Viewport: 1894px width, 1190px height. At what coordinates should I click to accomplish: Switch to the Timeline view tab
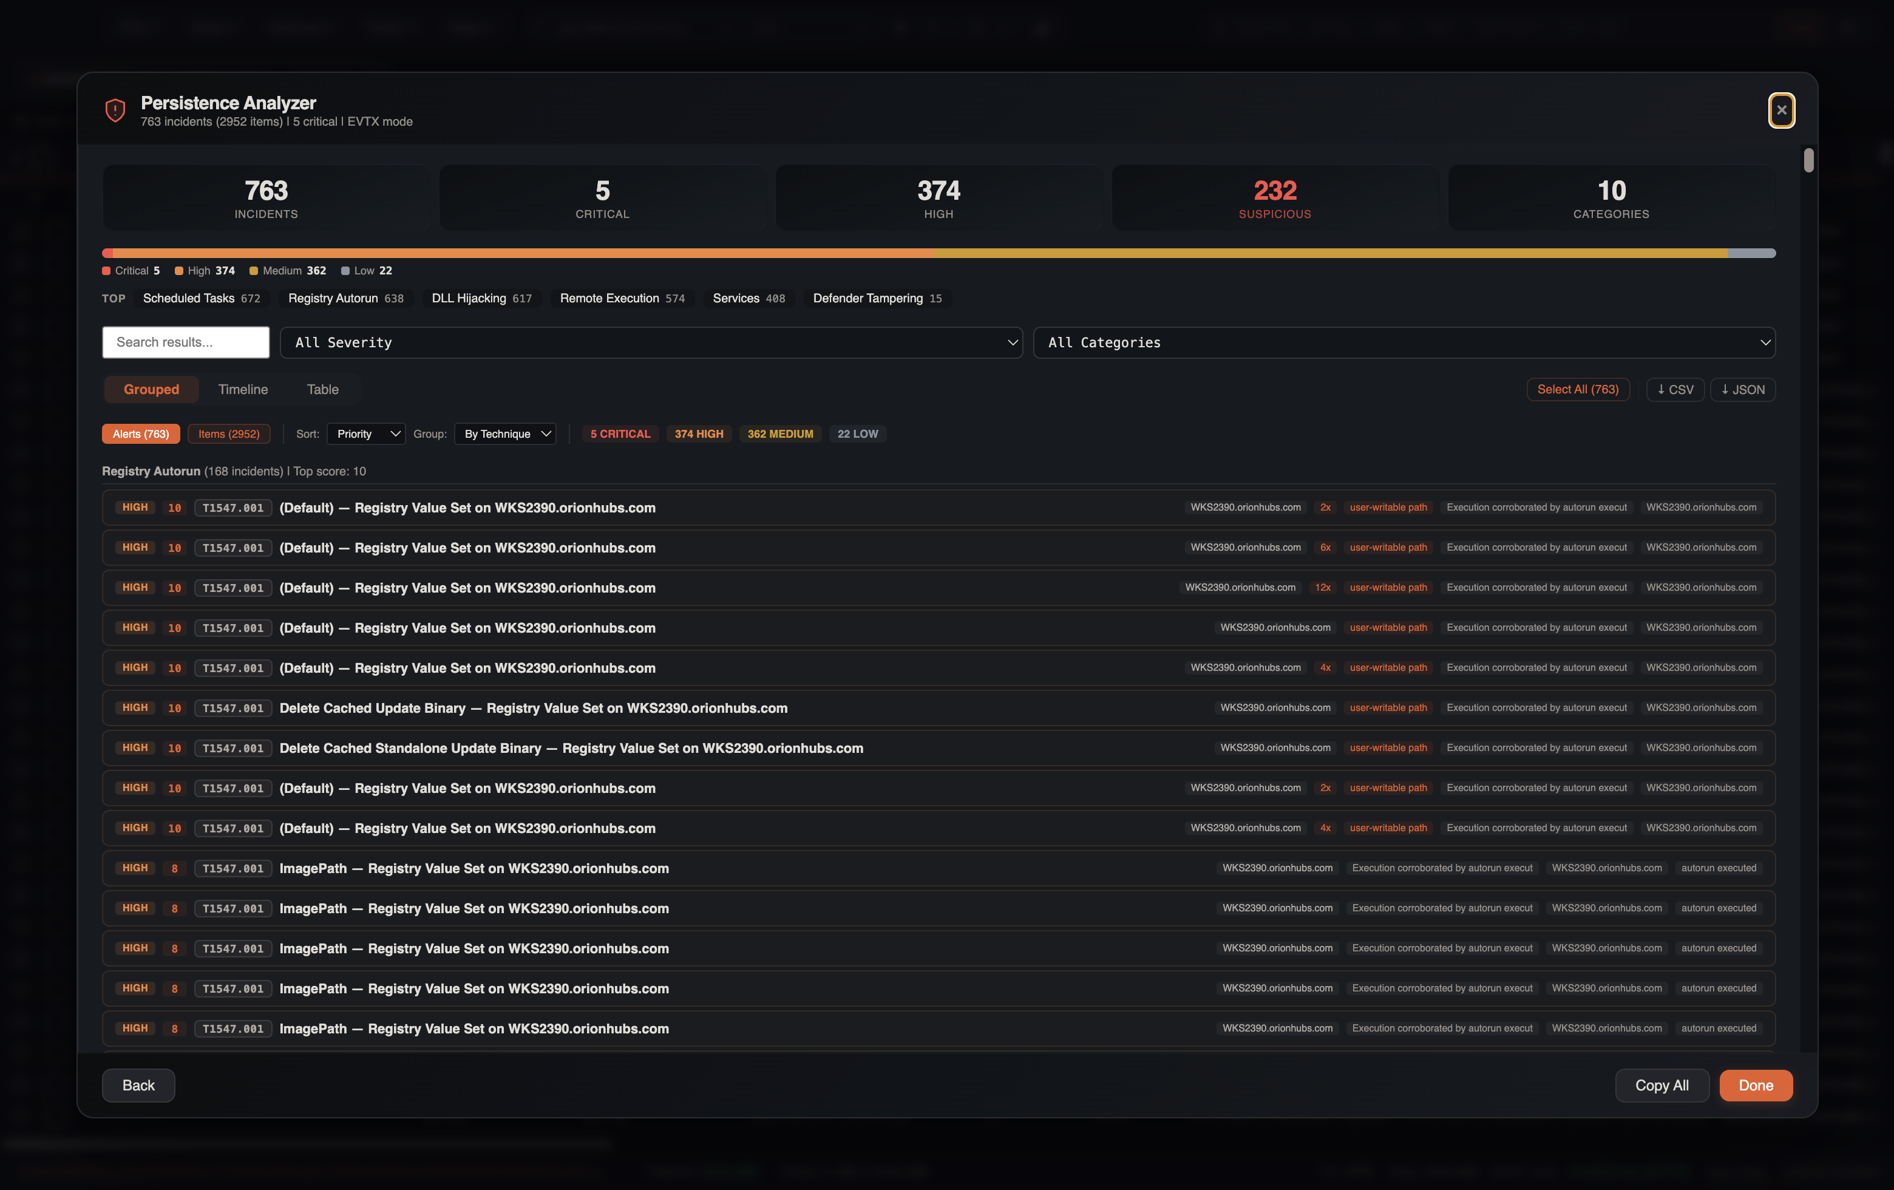click(x=243, y=389)
